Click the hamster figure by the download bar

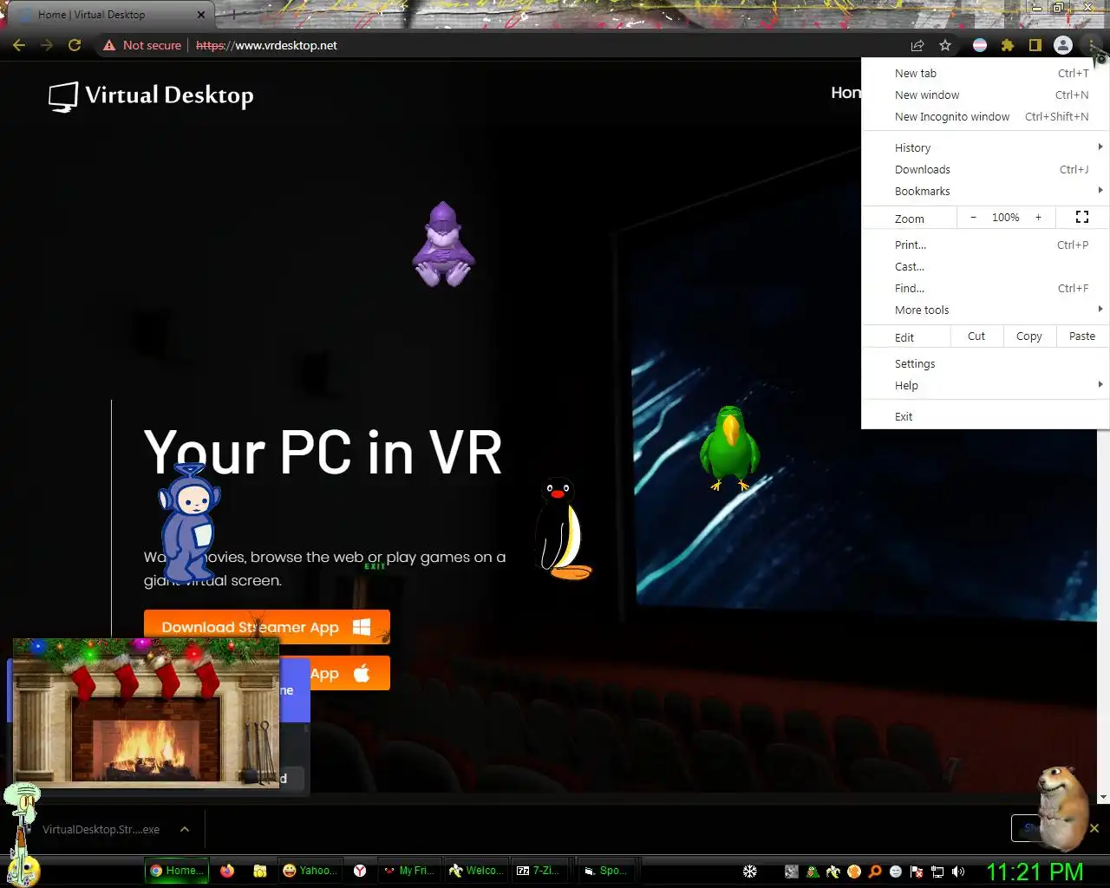click(x=1063, y=808)
